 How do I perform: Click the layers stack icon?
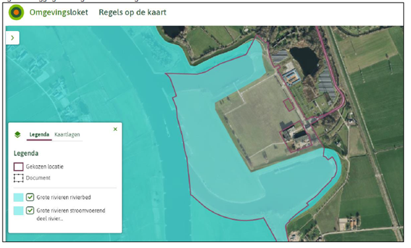(18, 135)
